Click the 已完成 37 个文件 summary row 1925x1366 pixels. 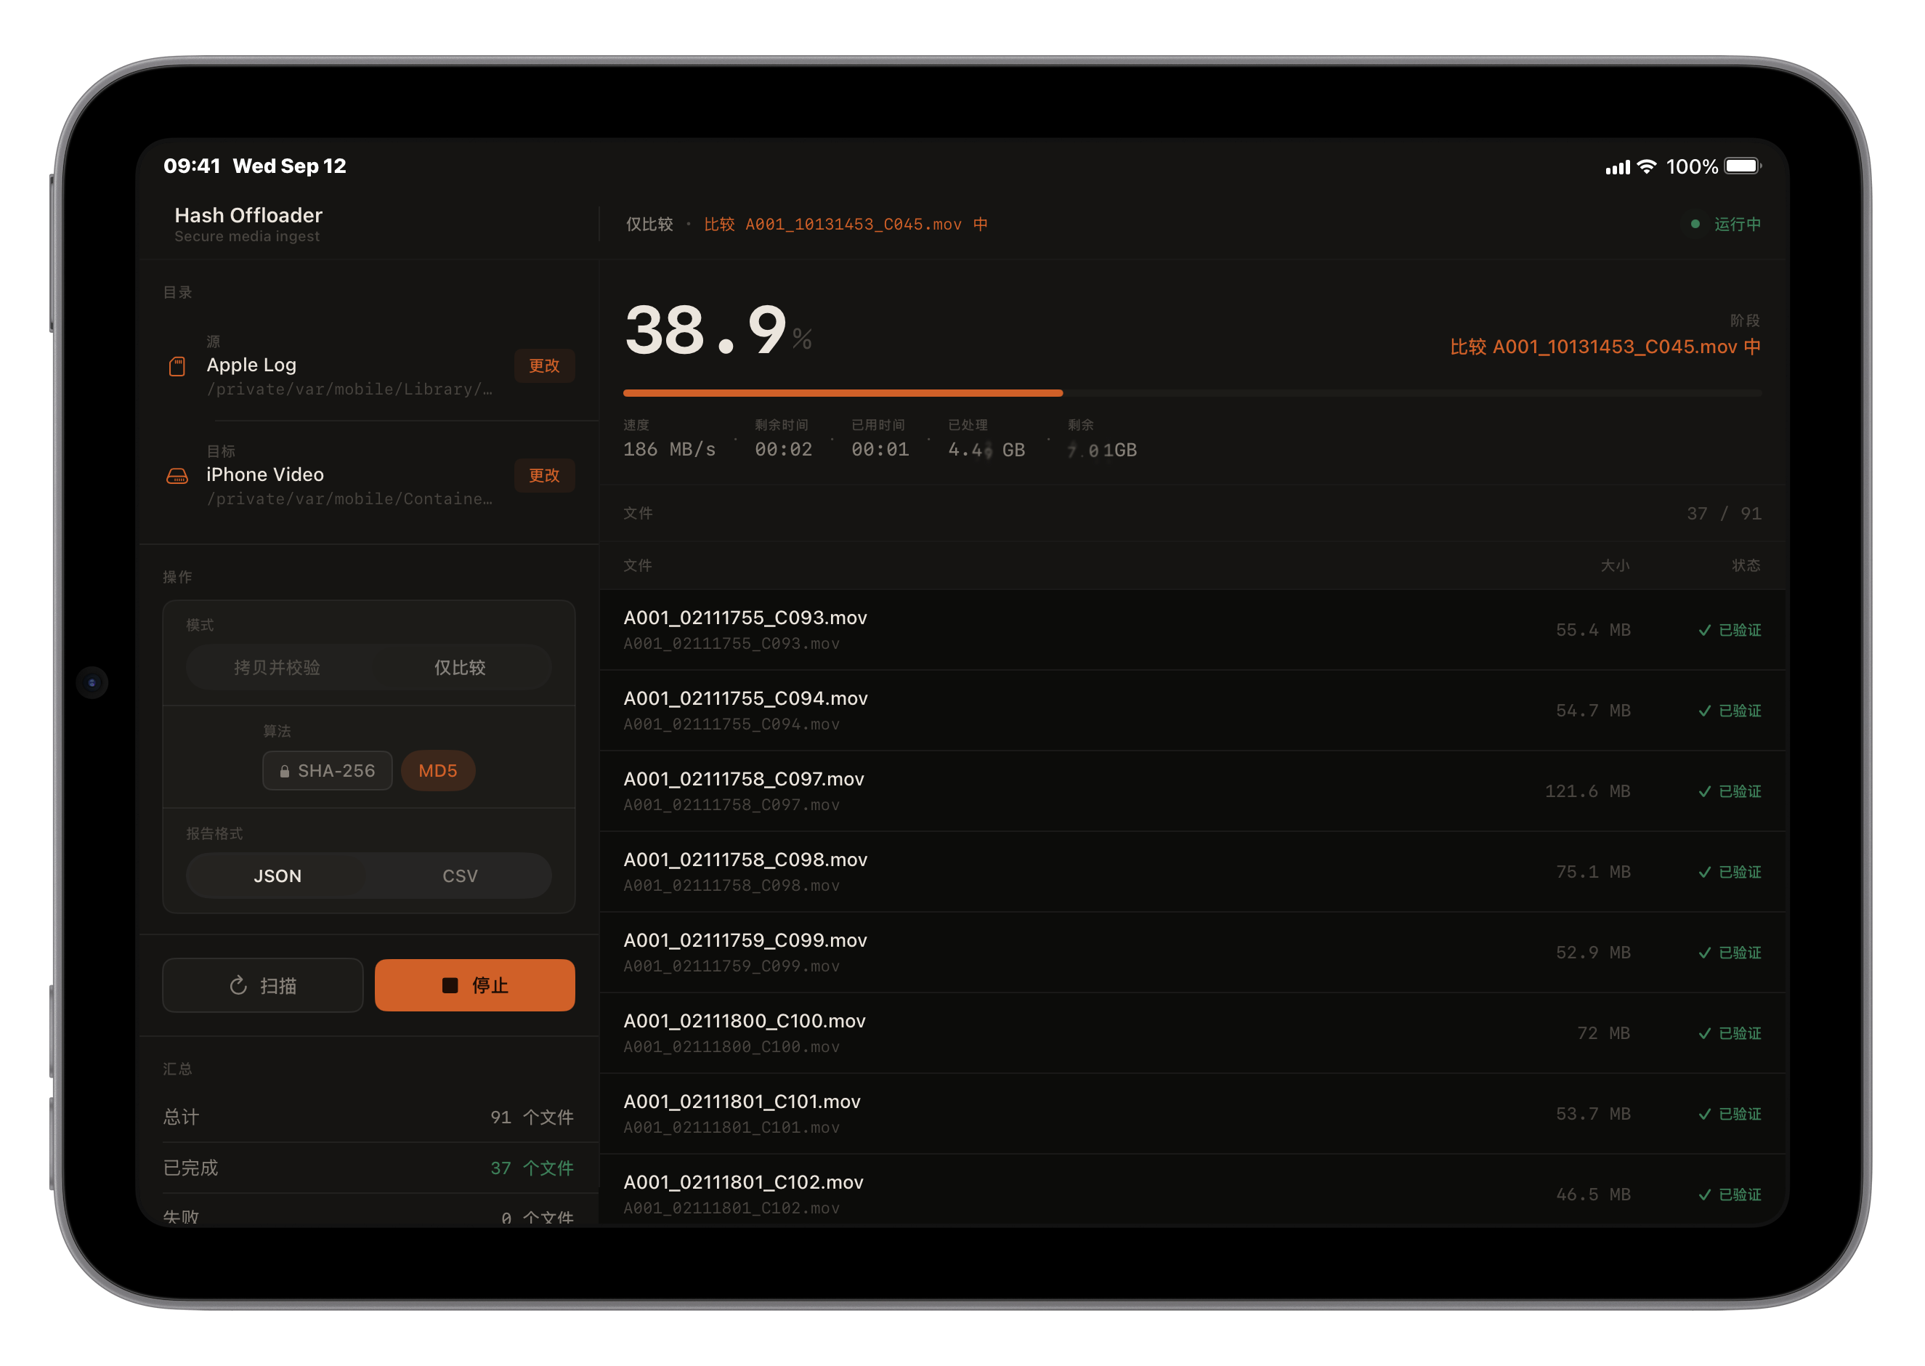click(368, 1168)
